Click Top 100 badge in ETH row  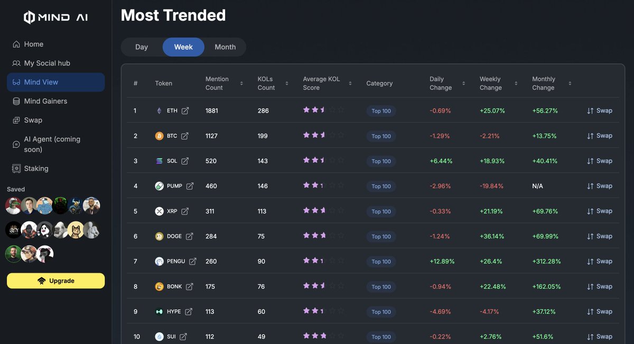(381, 111)
